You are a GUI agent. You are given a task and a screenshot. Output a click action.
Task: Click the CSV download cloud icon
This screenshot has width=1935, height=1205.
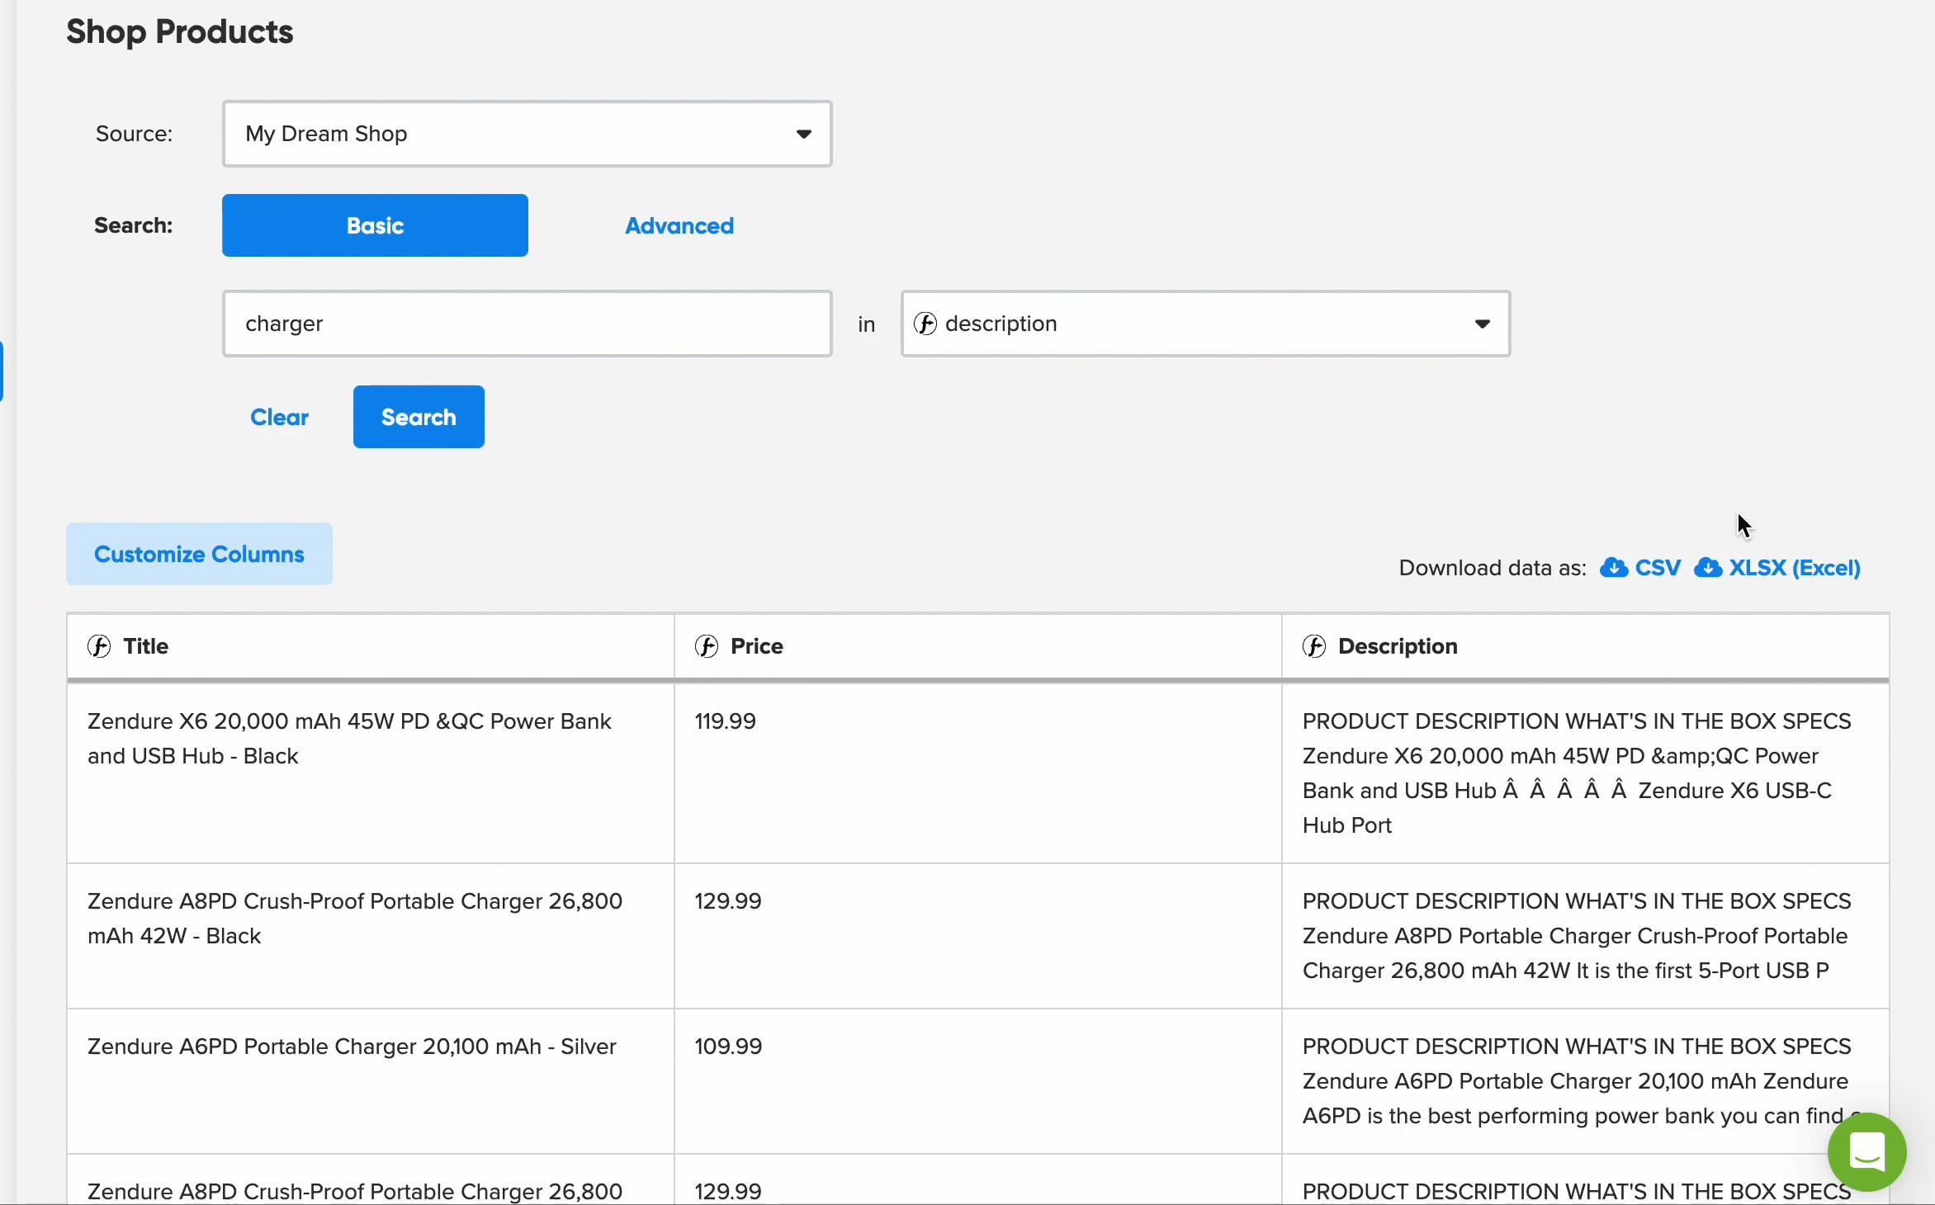pyautogui.click(x=1614, y=568)
